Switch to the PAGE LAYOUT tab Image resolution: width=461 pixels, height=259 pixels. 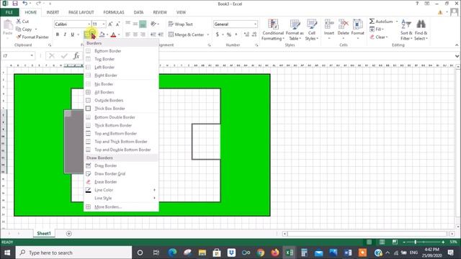coord(81,12)
